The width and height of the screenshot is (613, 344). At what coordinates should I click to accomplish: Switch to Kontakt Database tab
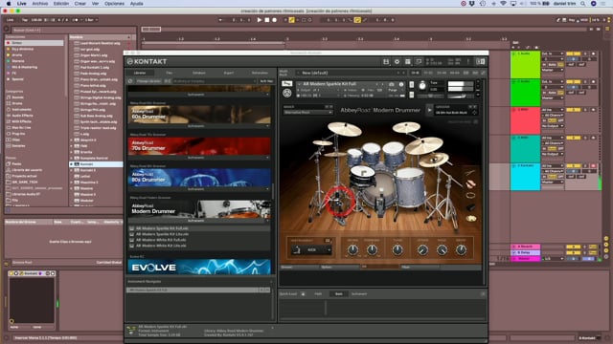click(x=199, y=73)
